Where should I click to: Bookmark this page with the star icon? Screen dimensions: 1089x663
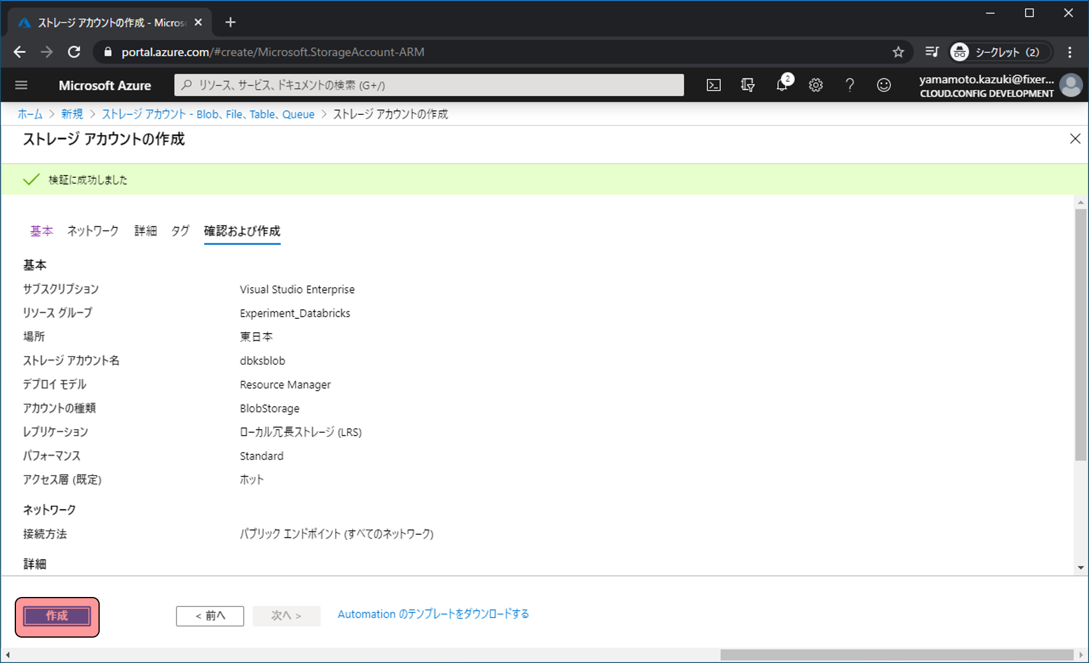[x=898, y=52]
